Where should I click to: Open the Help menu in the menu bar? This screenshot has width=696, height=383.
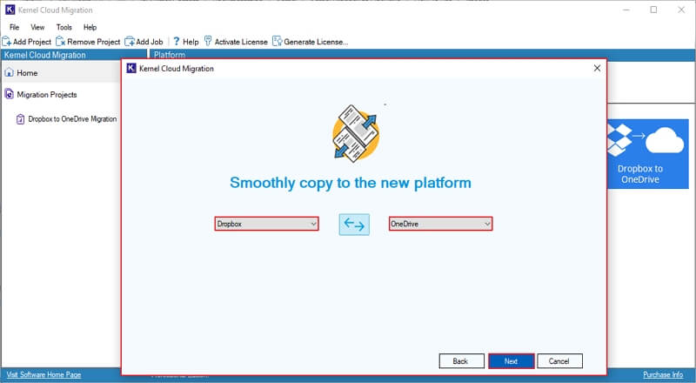[90, 27]
